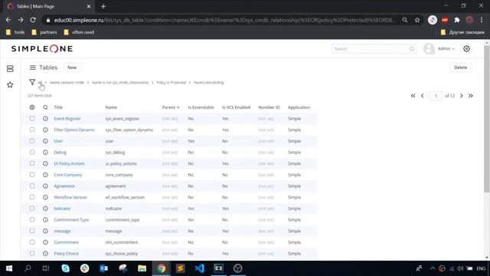Select checkbox for Debug row
Image resolution: width=490 pixels, height=276 pixels.
[x=32, y=153]
